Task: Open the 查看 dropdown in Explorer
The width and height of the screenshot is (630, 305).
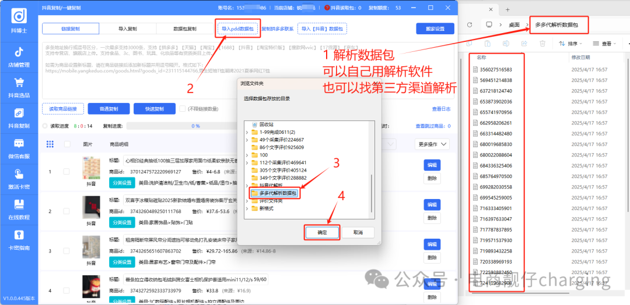Action: pyautogui.click(x=605, y=43)
